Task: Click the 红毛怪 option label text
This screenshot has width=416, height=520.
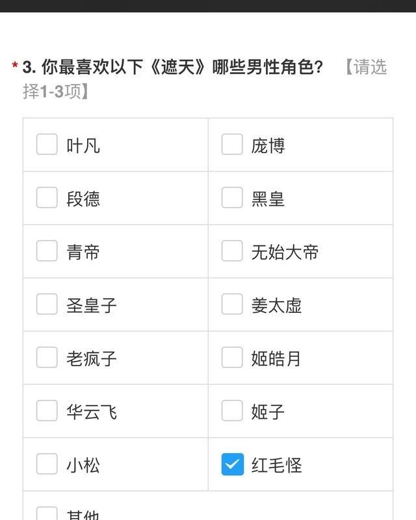Action: pyautogui.click(x=276, y=465)
